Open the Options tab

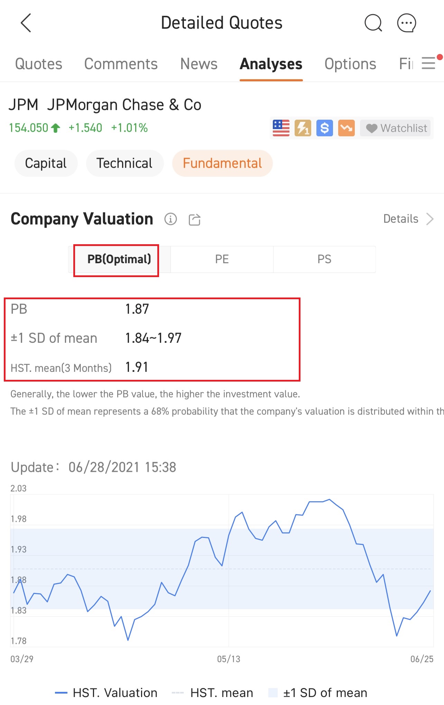tap(350, 64)
